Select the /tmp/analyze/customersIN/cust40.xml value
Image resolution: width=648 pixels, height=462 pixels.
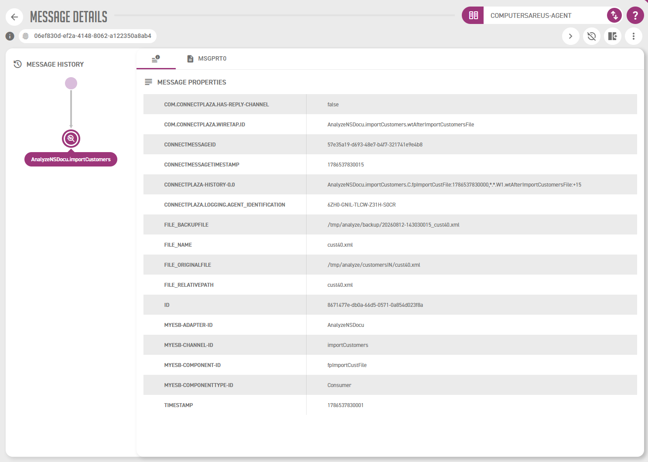tap(374, 265)
